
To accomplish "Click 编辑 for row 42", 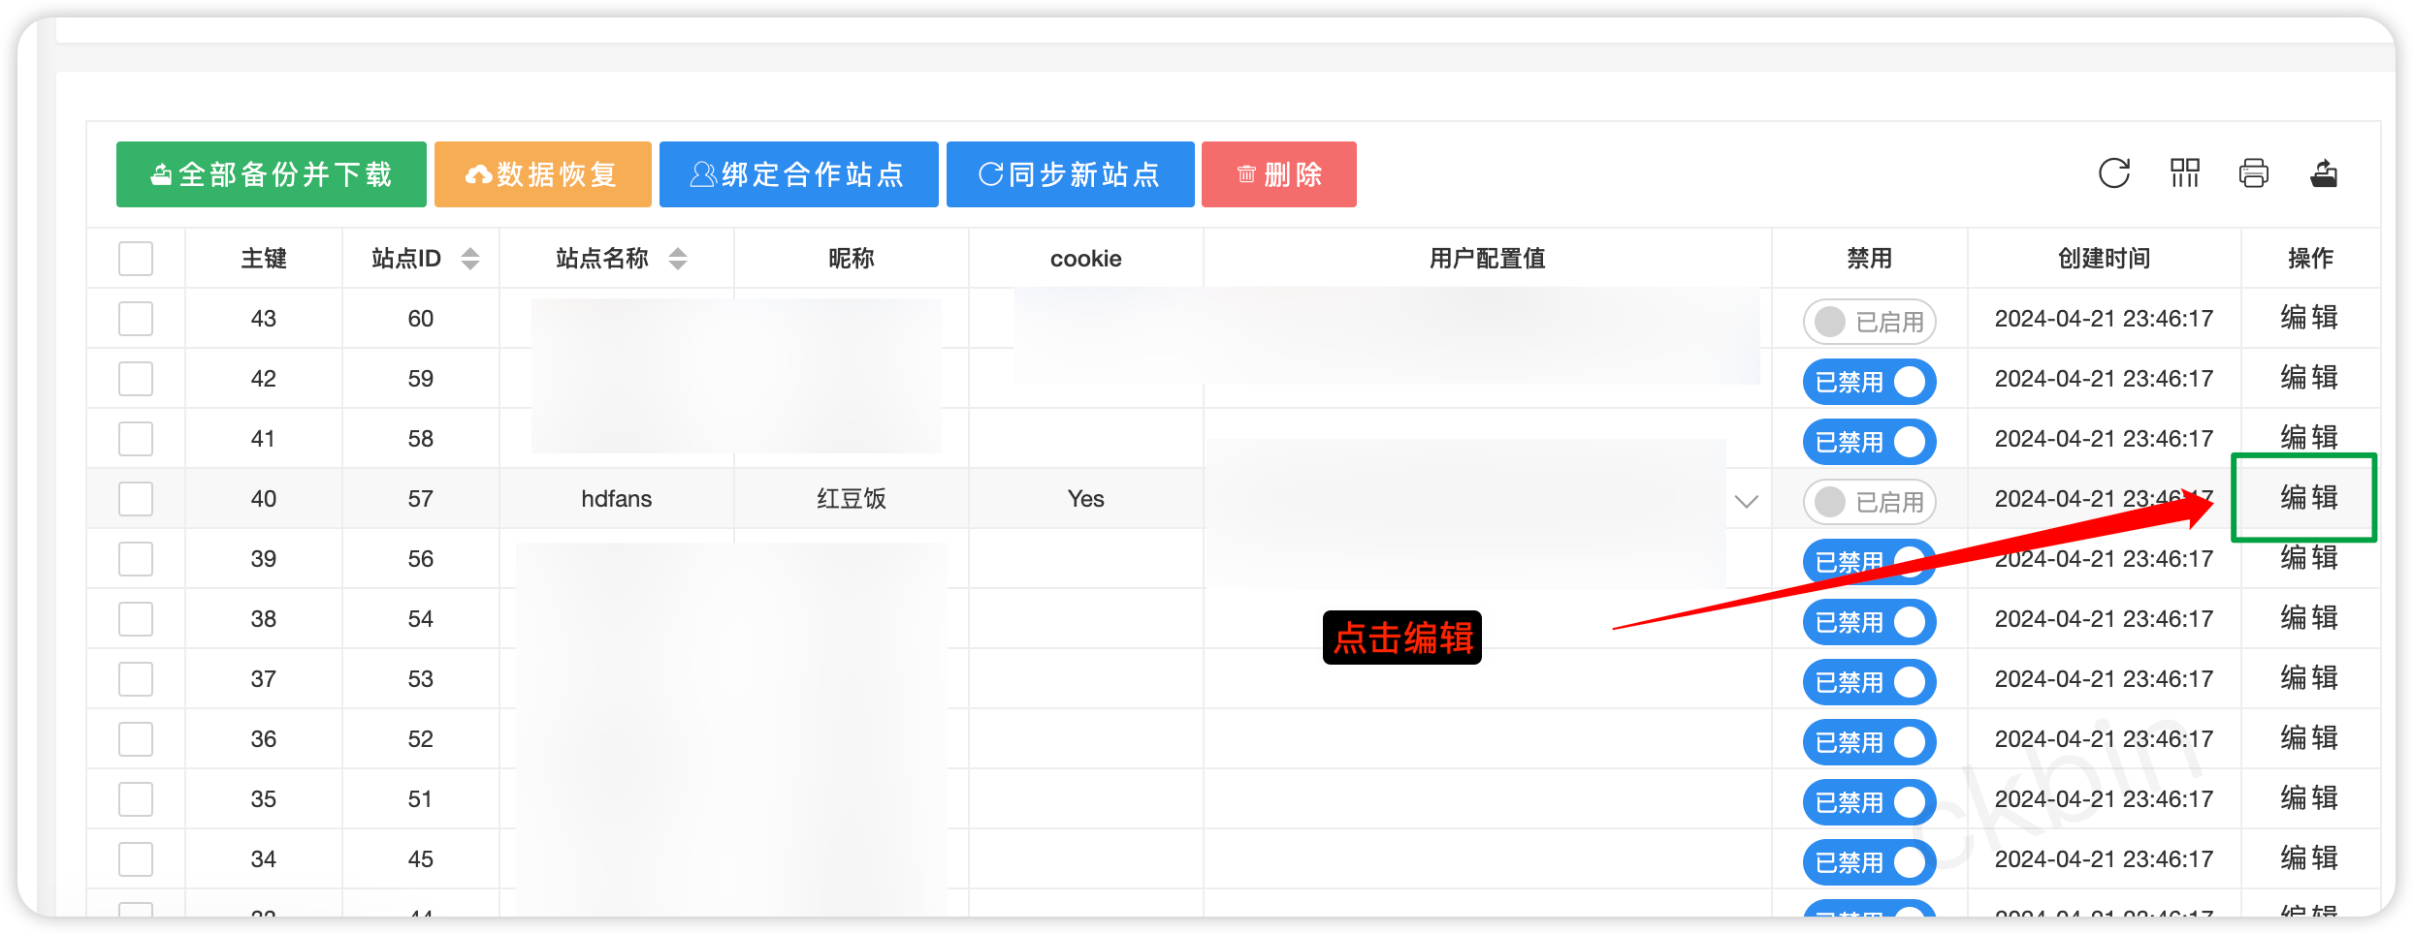I will tap(2309, 378).
